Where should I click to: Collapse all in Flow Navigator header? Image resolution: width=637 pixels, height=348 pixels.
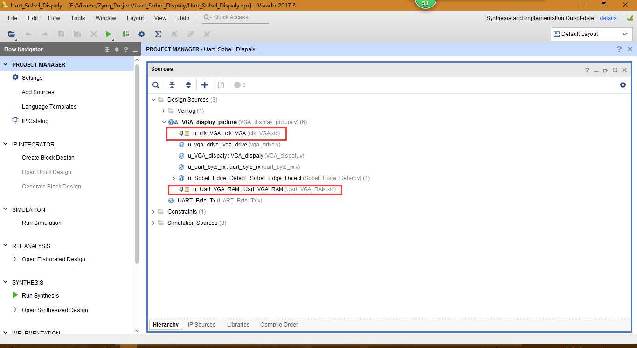(107, 49)
